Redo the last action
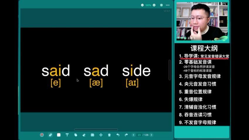The height and width of the screenshot is (140, 249). pyautogui.click(x=126, y=135)
